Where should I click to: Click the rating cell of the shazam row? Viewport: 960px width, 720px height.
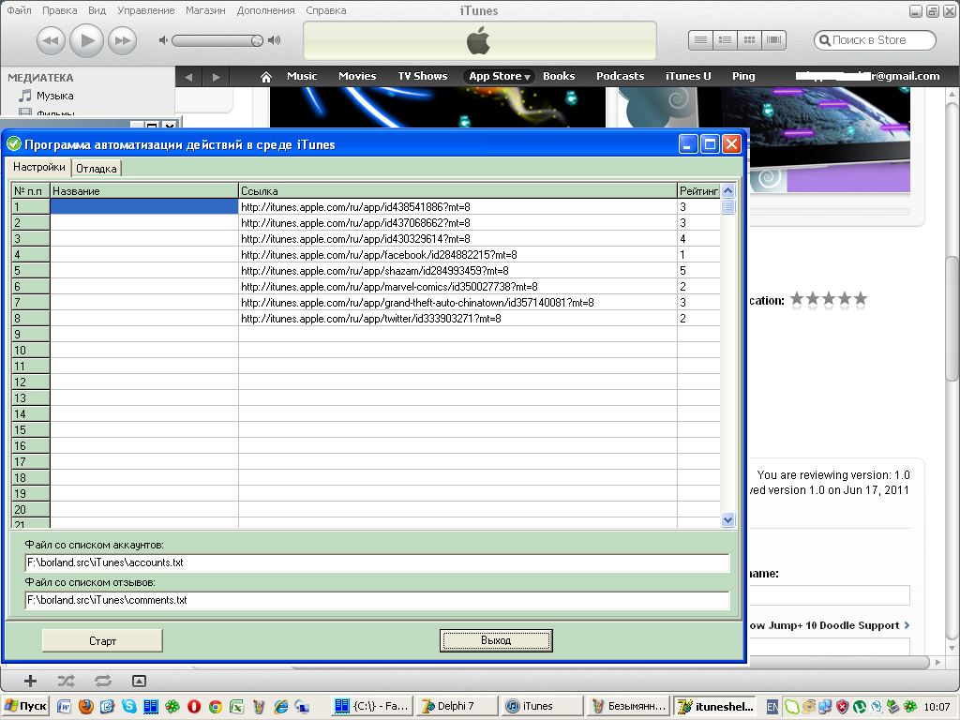point(698,271)
